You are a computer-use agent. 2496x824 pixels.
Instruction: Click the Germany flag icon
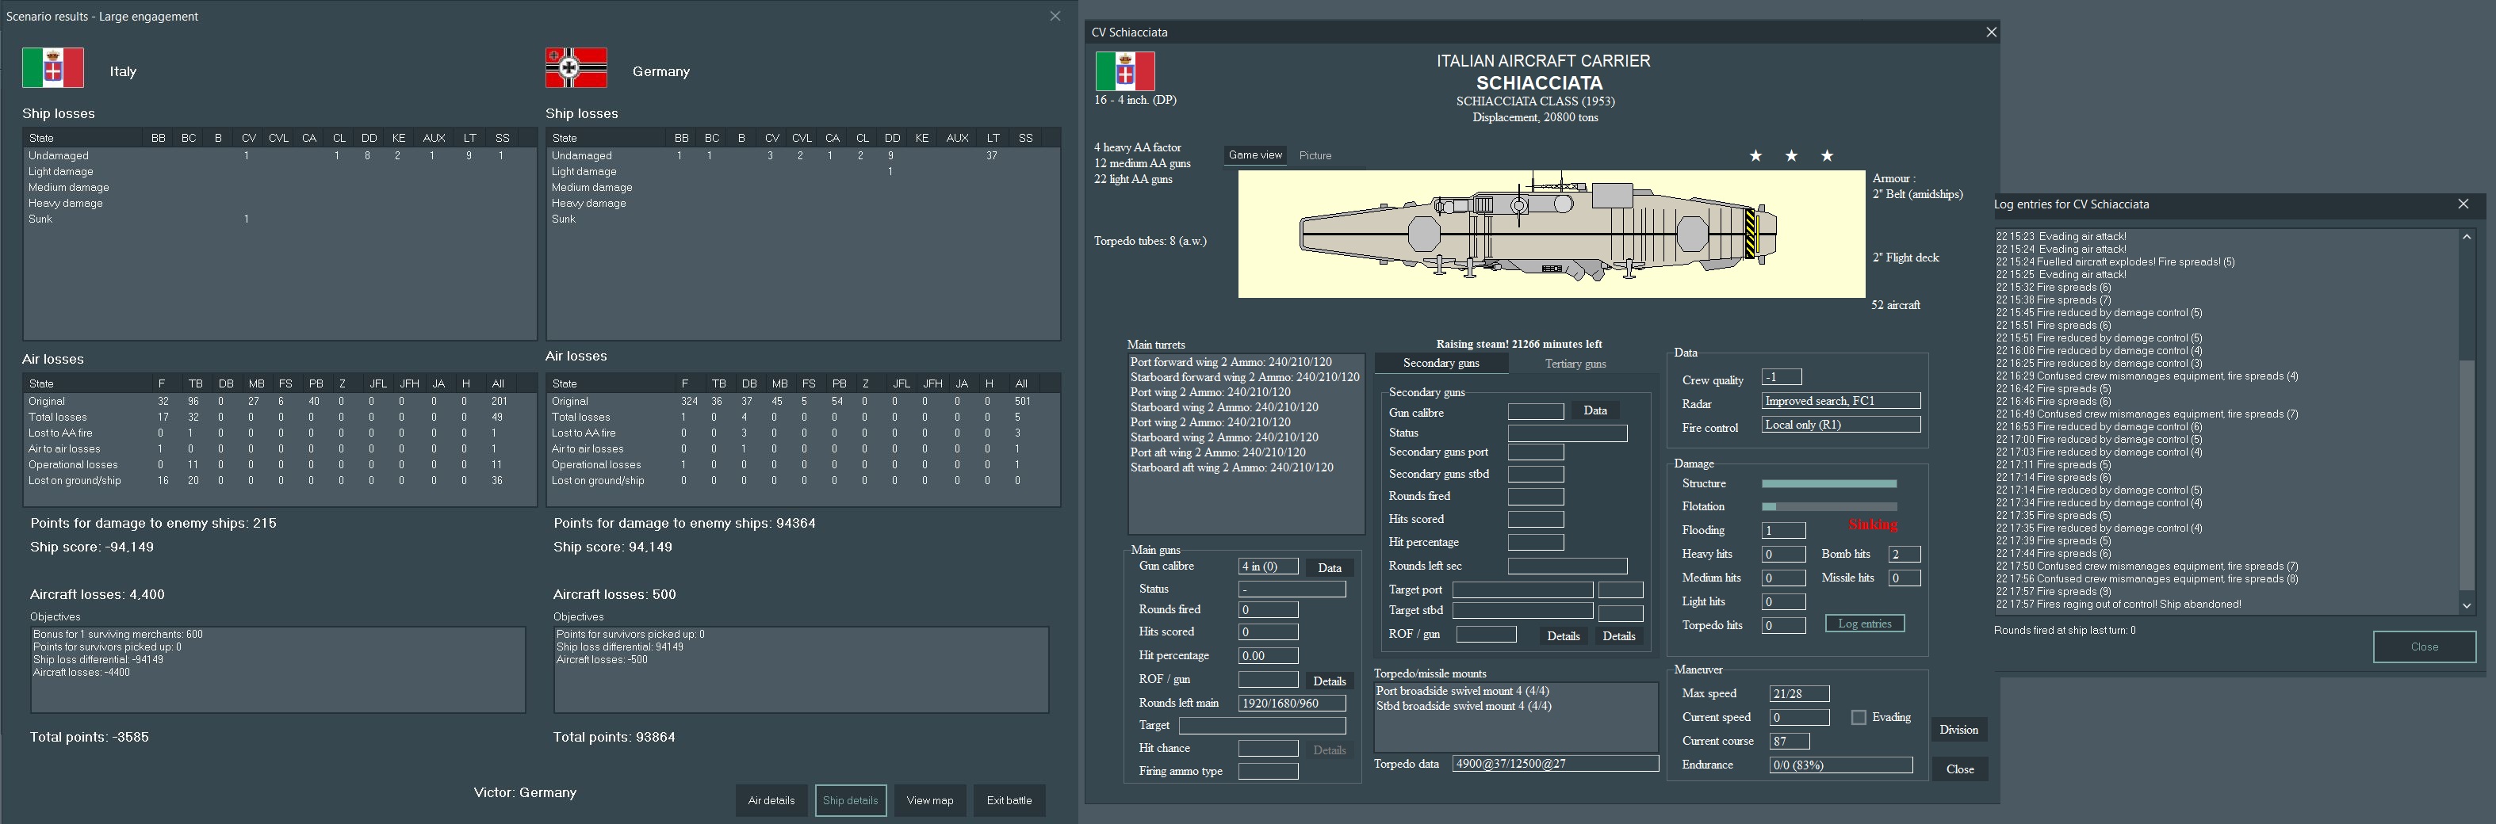[576, 68]
